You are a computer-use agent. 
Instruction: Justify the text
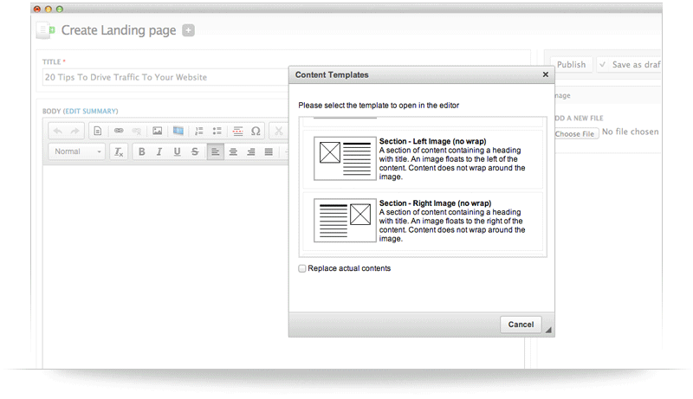pos(269,151)
